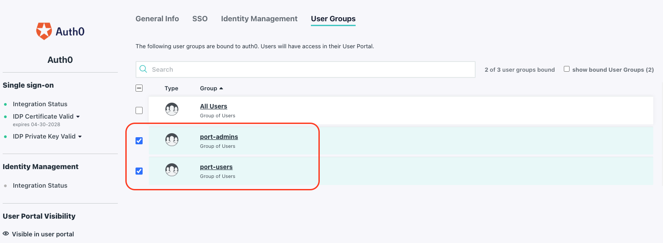Toggle the select-all header checkbox
This screenshot has height=243, width=663.
139,88
